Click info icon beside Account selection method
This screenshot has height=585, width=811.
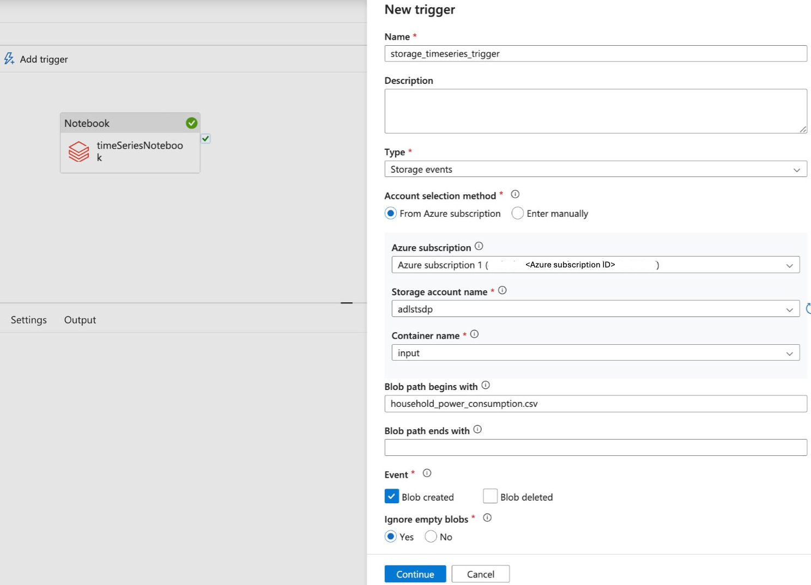(515, 194)
